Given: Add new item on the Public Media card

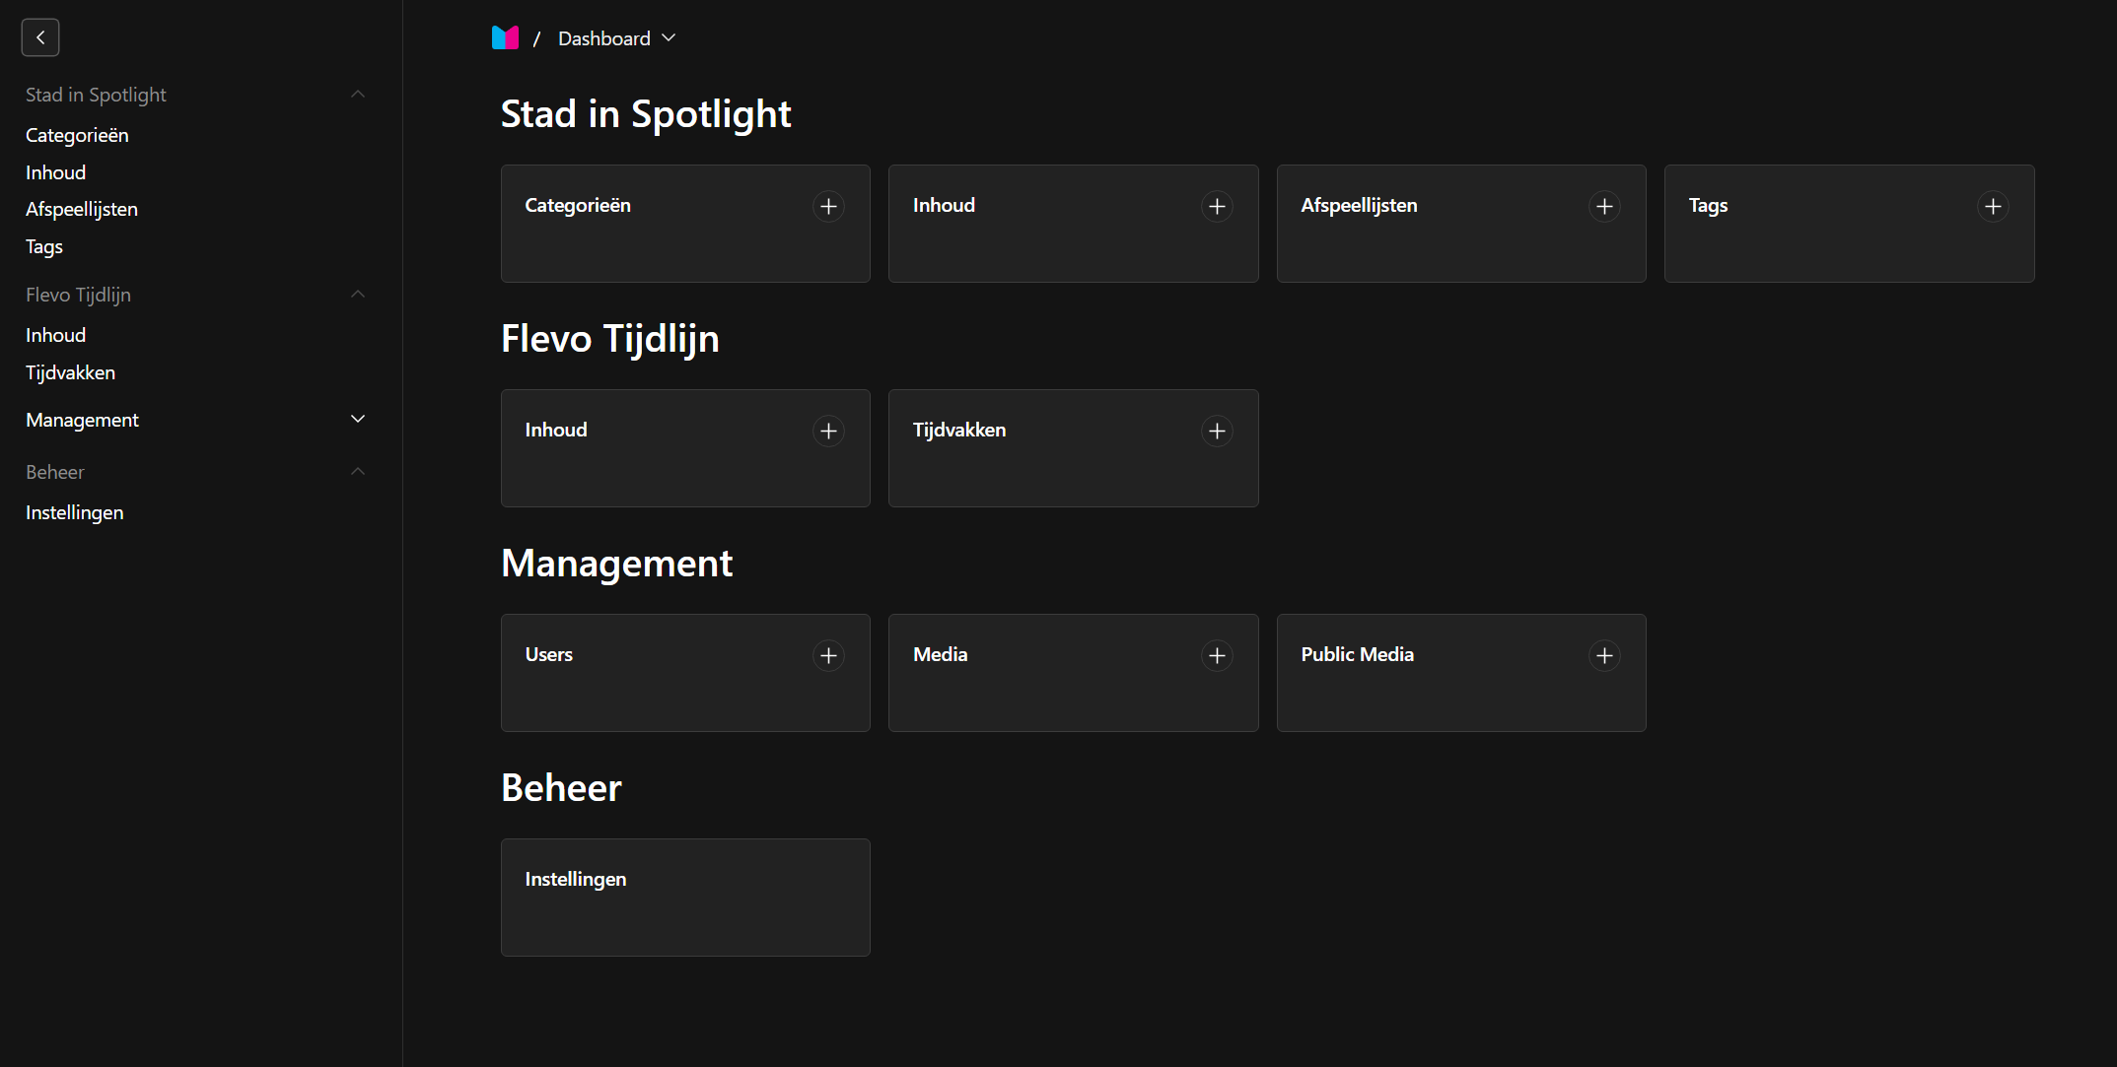Looking at the screenshot, I should (x=1604, y=655).
